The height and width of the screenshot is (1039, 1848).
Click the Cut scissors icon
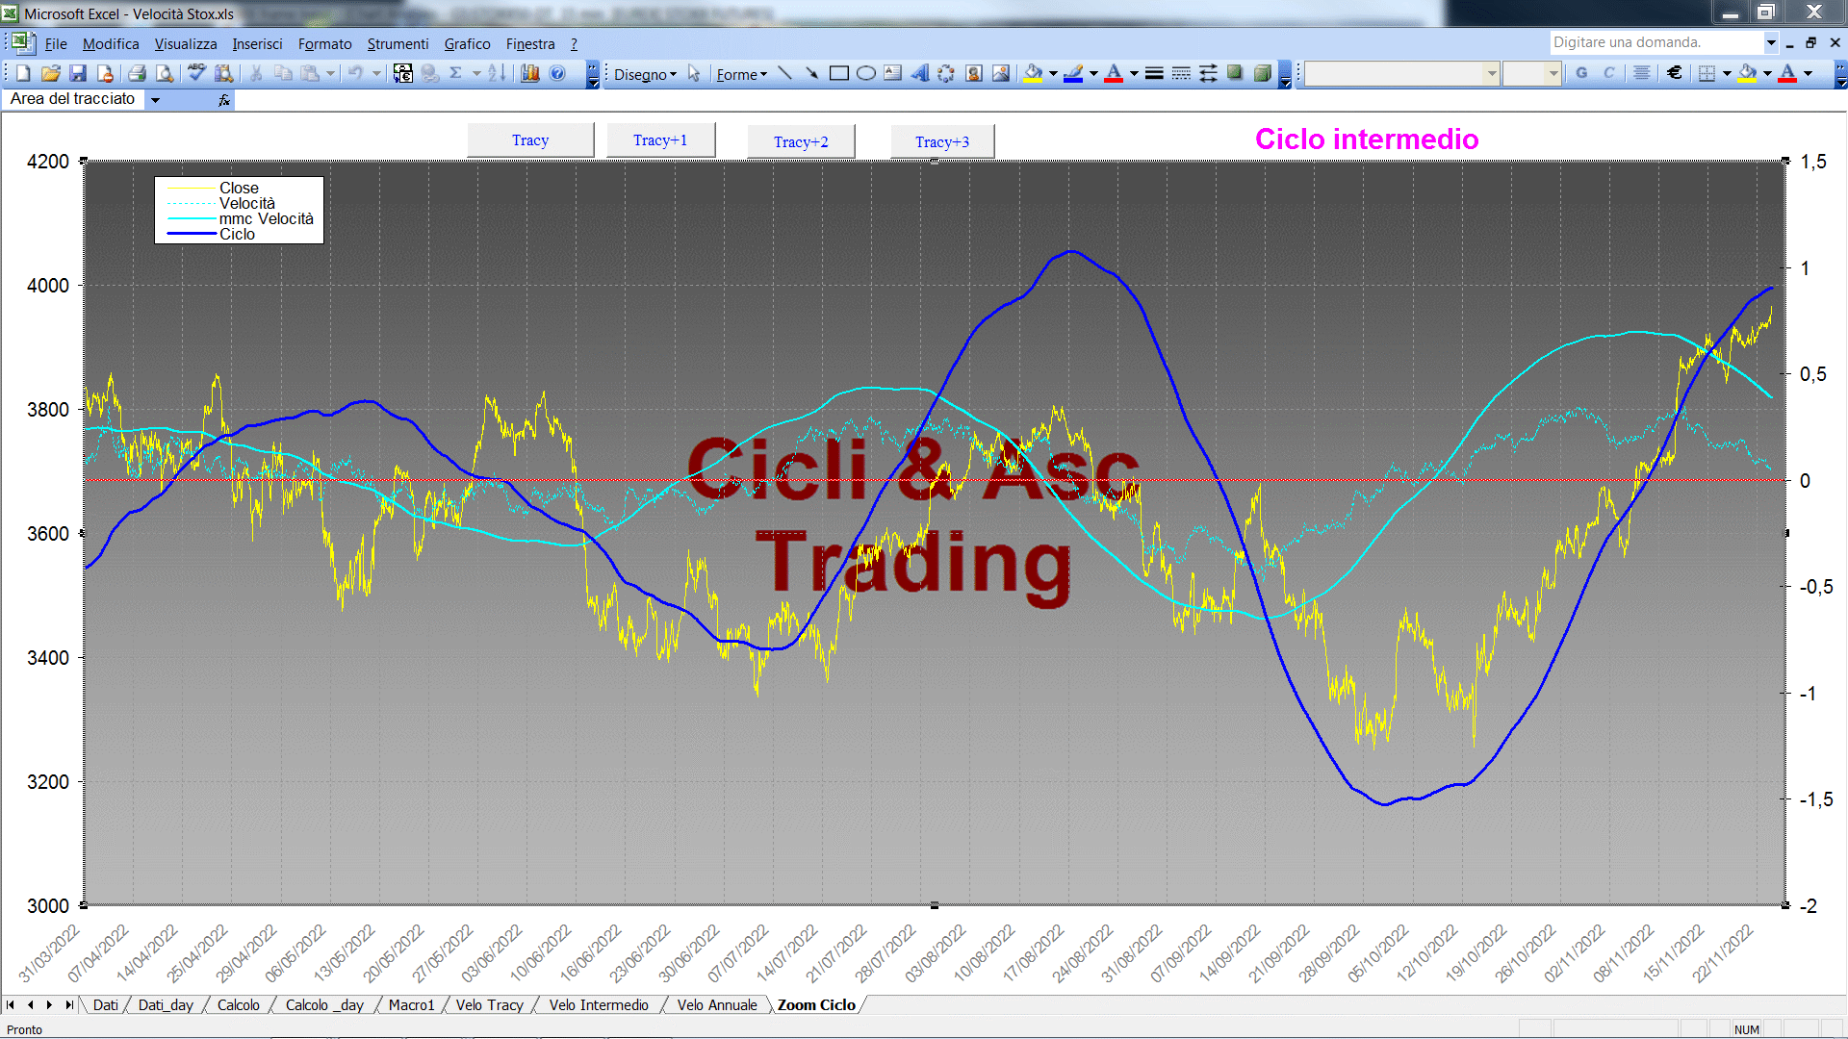[256, 73]
